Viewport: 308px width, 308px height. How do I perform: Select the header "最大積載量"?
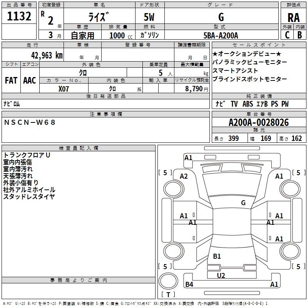pyautogui.click(x=192, y=64)
